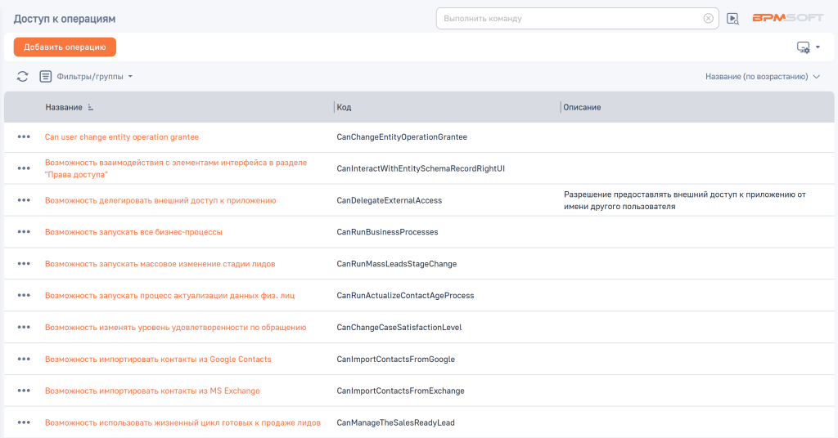838x438 pixels.
Task: Open Can user change entity operation grantee
Action: 122,137
